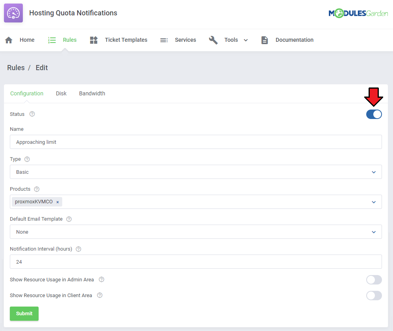Click help icon for Admin Area usage
This screenshot has width=393, height=331.
pyautogui.click(x=102, y=280)
